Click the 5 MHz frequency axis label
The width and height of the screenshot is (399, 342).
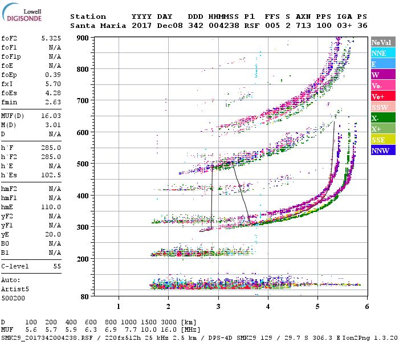317,307
